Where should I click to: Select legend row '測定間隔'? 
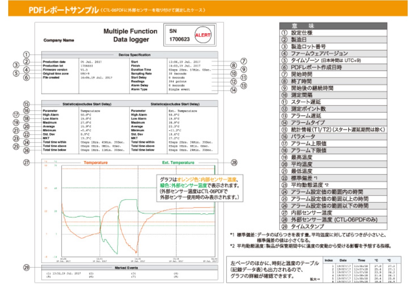pos(333,95)
